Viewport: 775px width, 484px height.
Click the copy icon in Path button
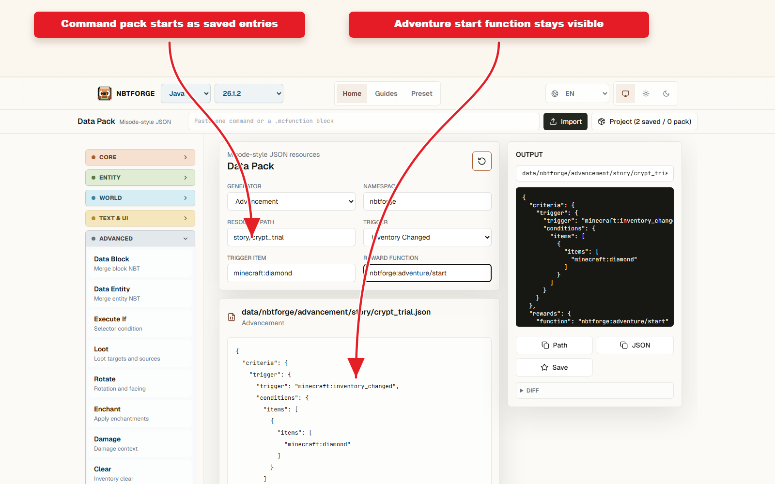(545, 345)
